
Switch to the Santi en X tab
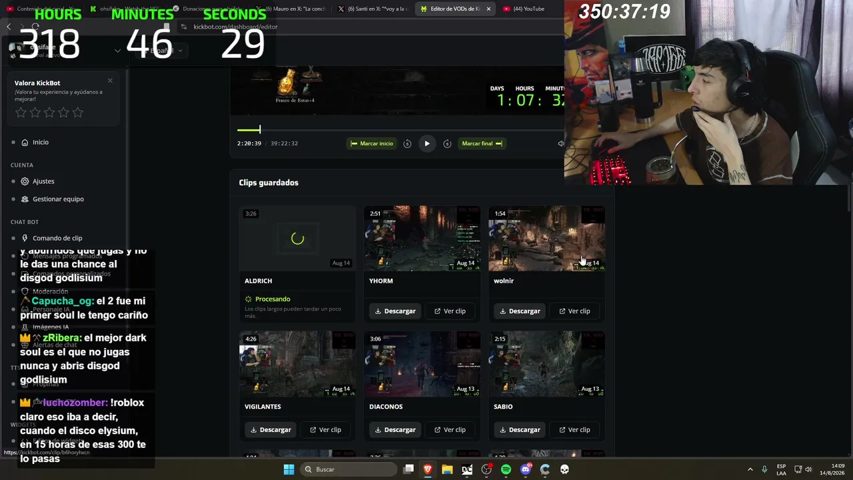(x=373, y=9)
